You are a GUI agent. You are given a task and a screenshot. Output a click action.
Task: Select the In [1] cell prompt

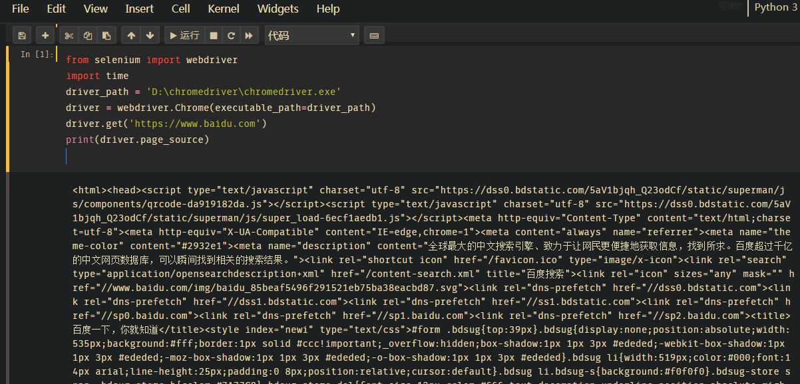click(36, 54)
